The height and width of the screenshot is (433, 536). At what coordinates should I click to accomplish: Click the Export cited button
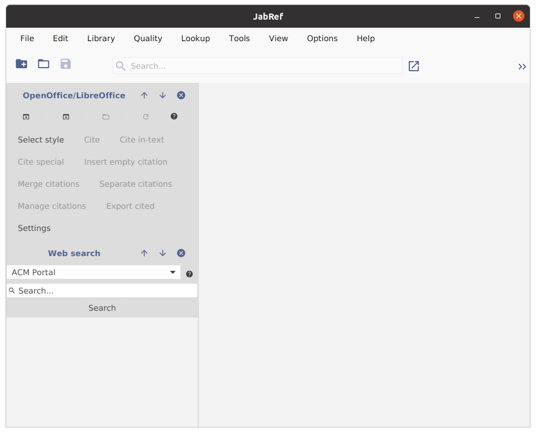130,206
